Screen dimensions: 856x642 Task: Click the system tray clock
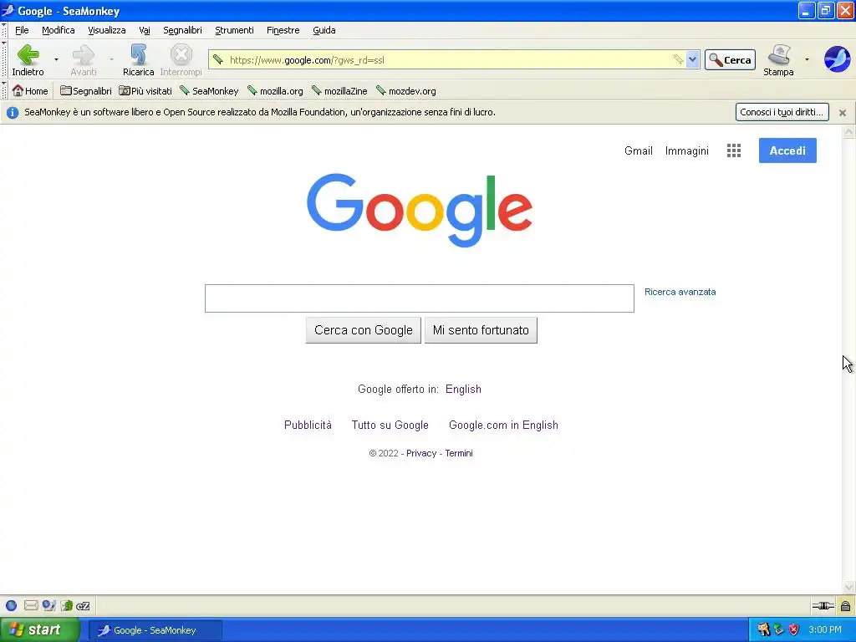tap(825, 630)
